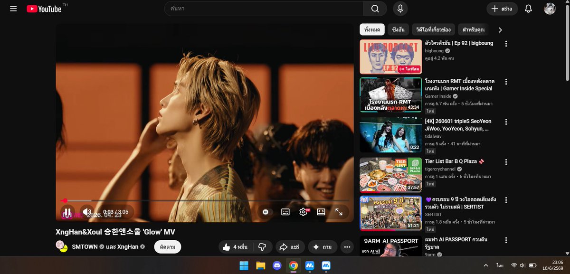Click the video title XngHan&Xoul 'Glow' MV
The width and height of the screenshot is (570, 274).
pyautogui.click(x=115, y=231)
